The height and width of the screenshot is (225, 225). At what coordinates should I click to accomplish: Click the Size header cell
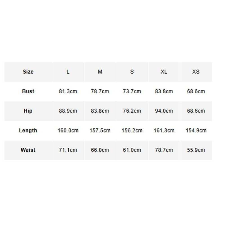pyautogui.click(x=28, y=72)
